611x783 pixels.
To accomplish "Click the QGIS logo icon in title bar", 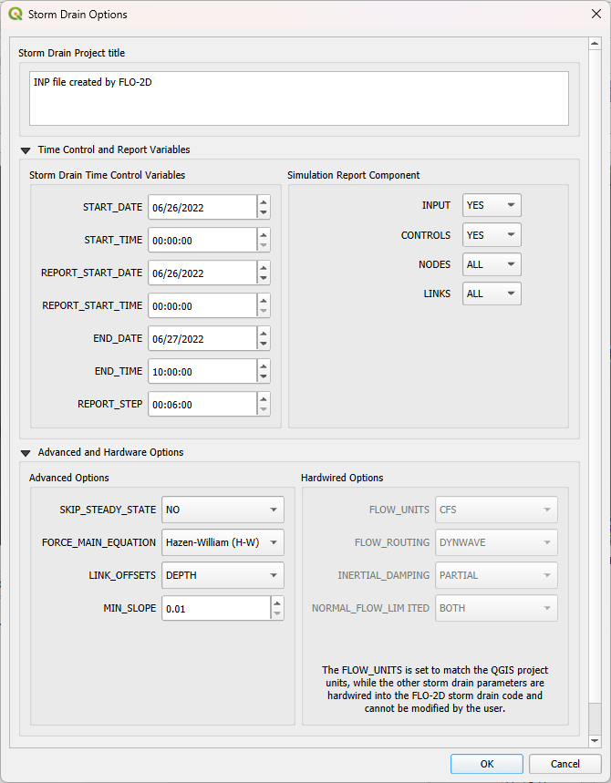I will pos(15,15).
